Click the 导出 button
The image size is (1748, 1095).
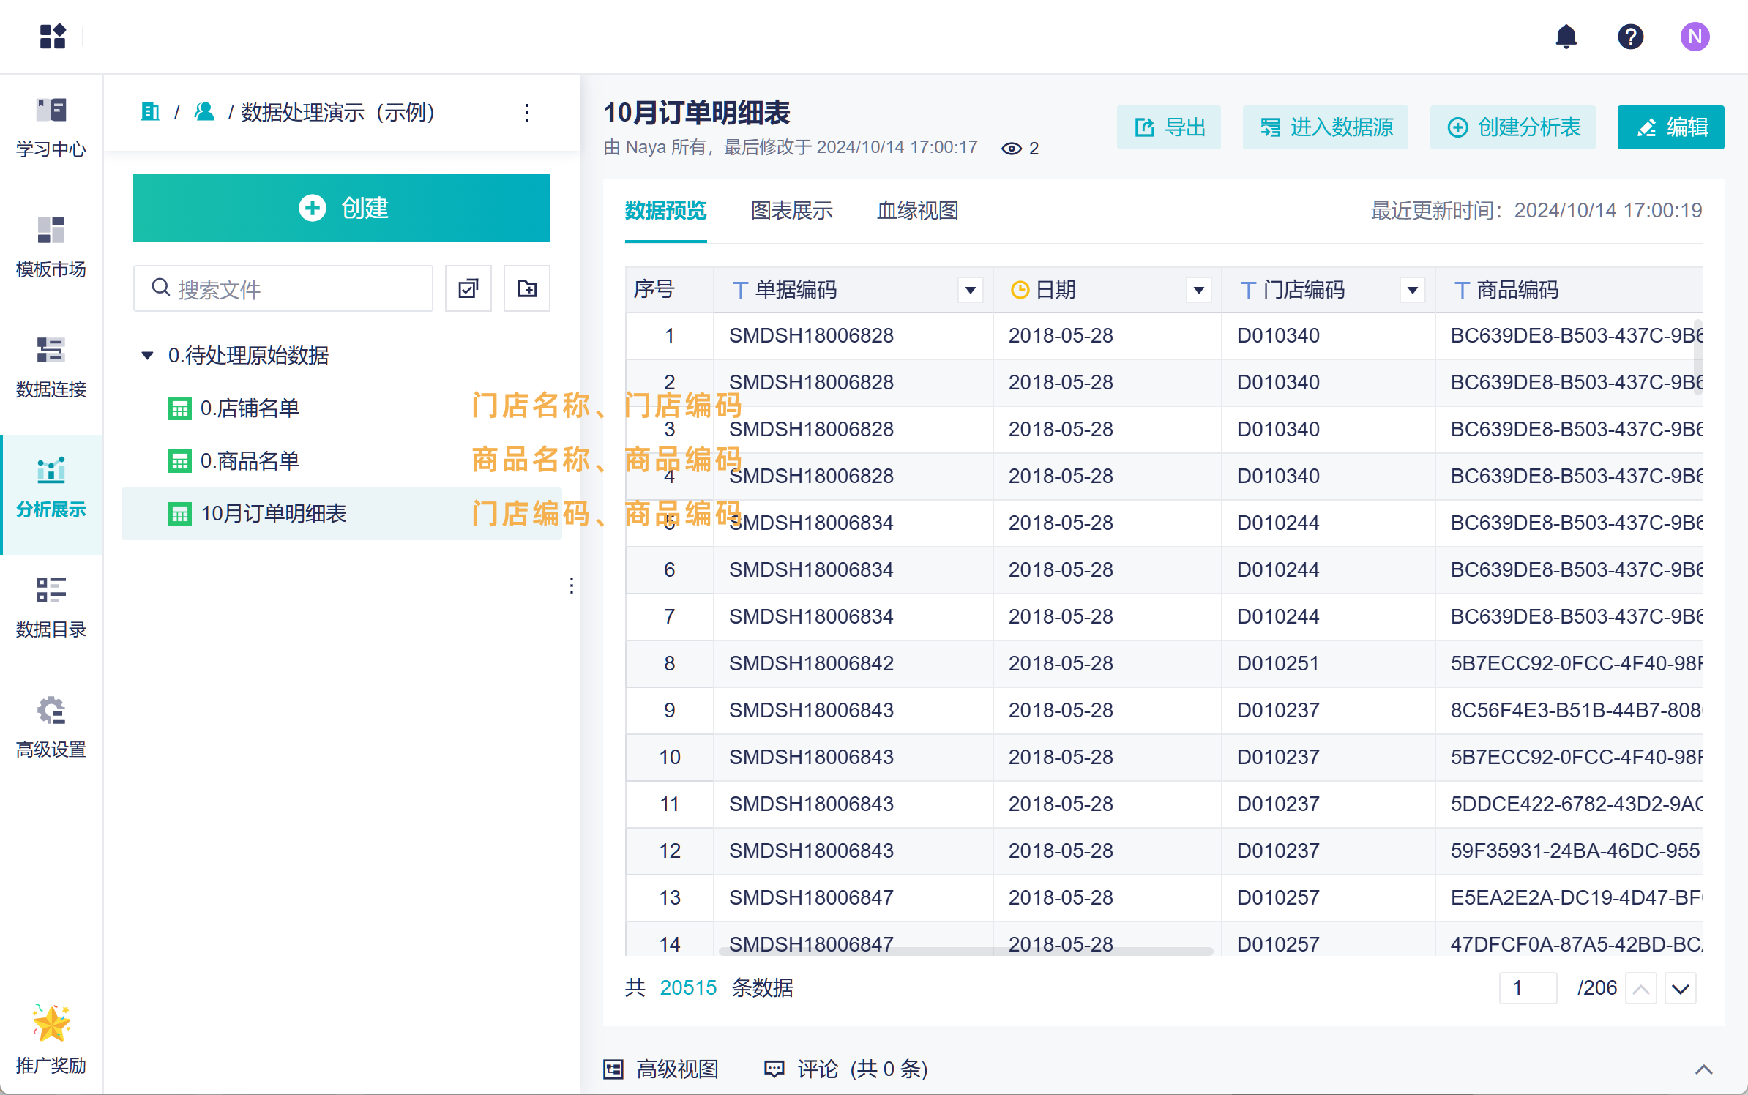click(x=1168, y=127)
